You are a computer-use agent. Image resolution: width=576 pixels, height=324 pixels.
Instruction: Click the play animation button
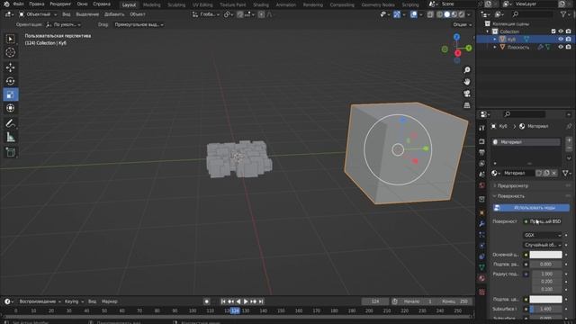[246, 301]
